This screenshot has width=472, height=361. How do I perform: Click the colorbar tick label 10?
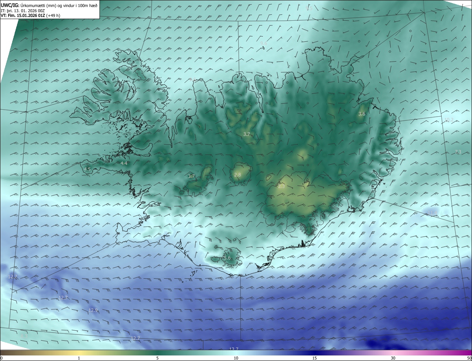236,358
